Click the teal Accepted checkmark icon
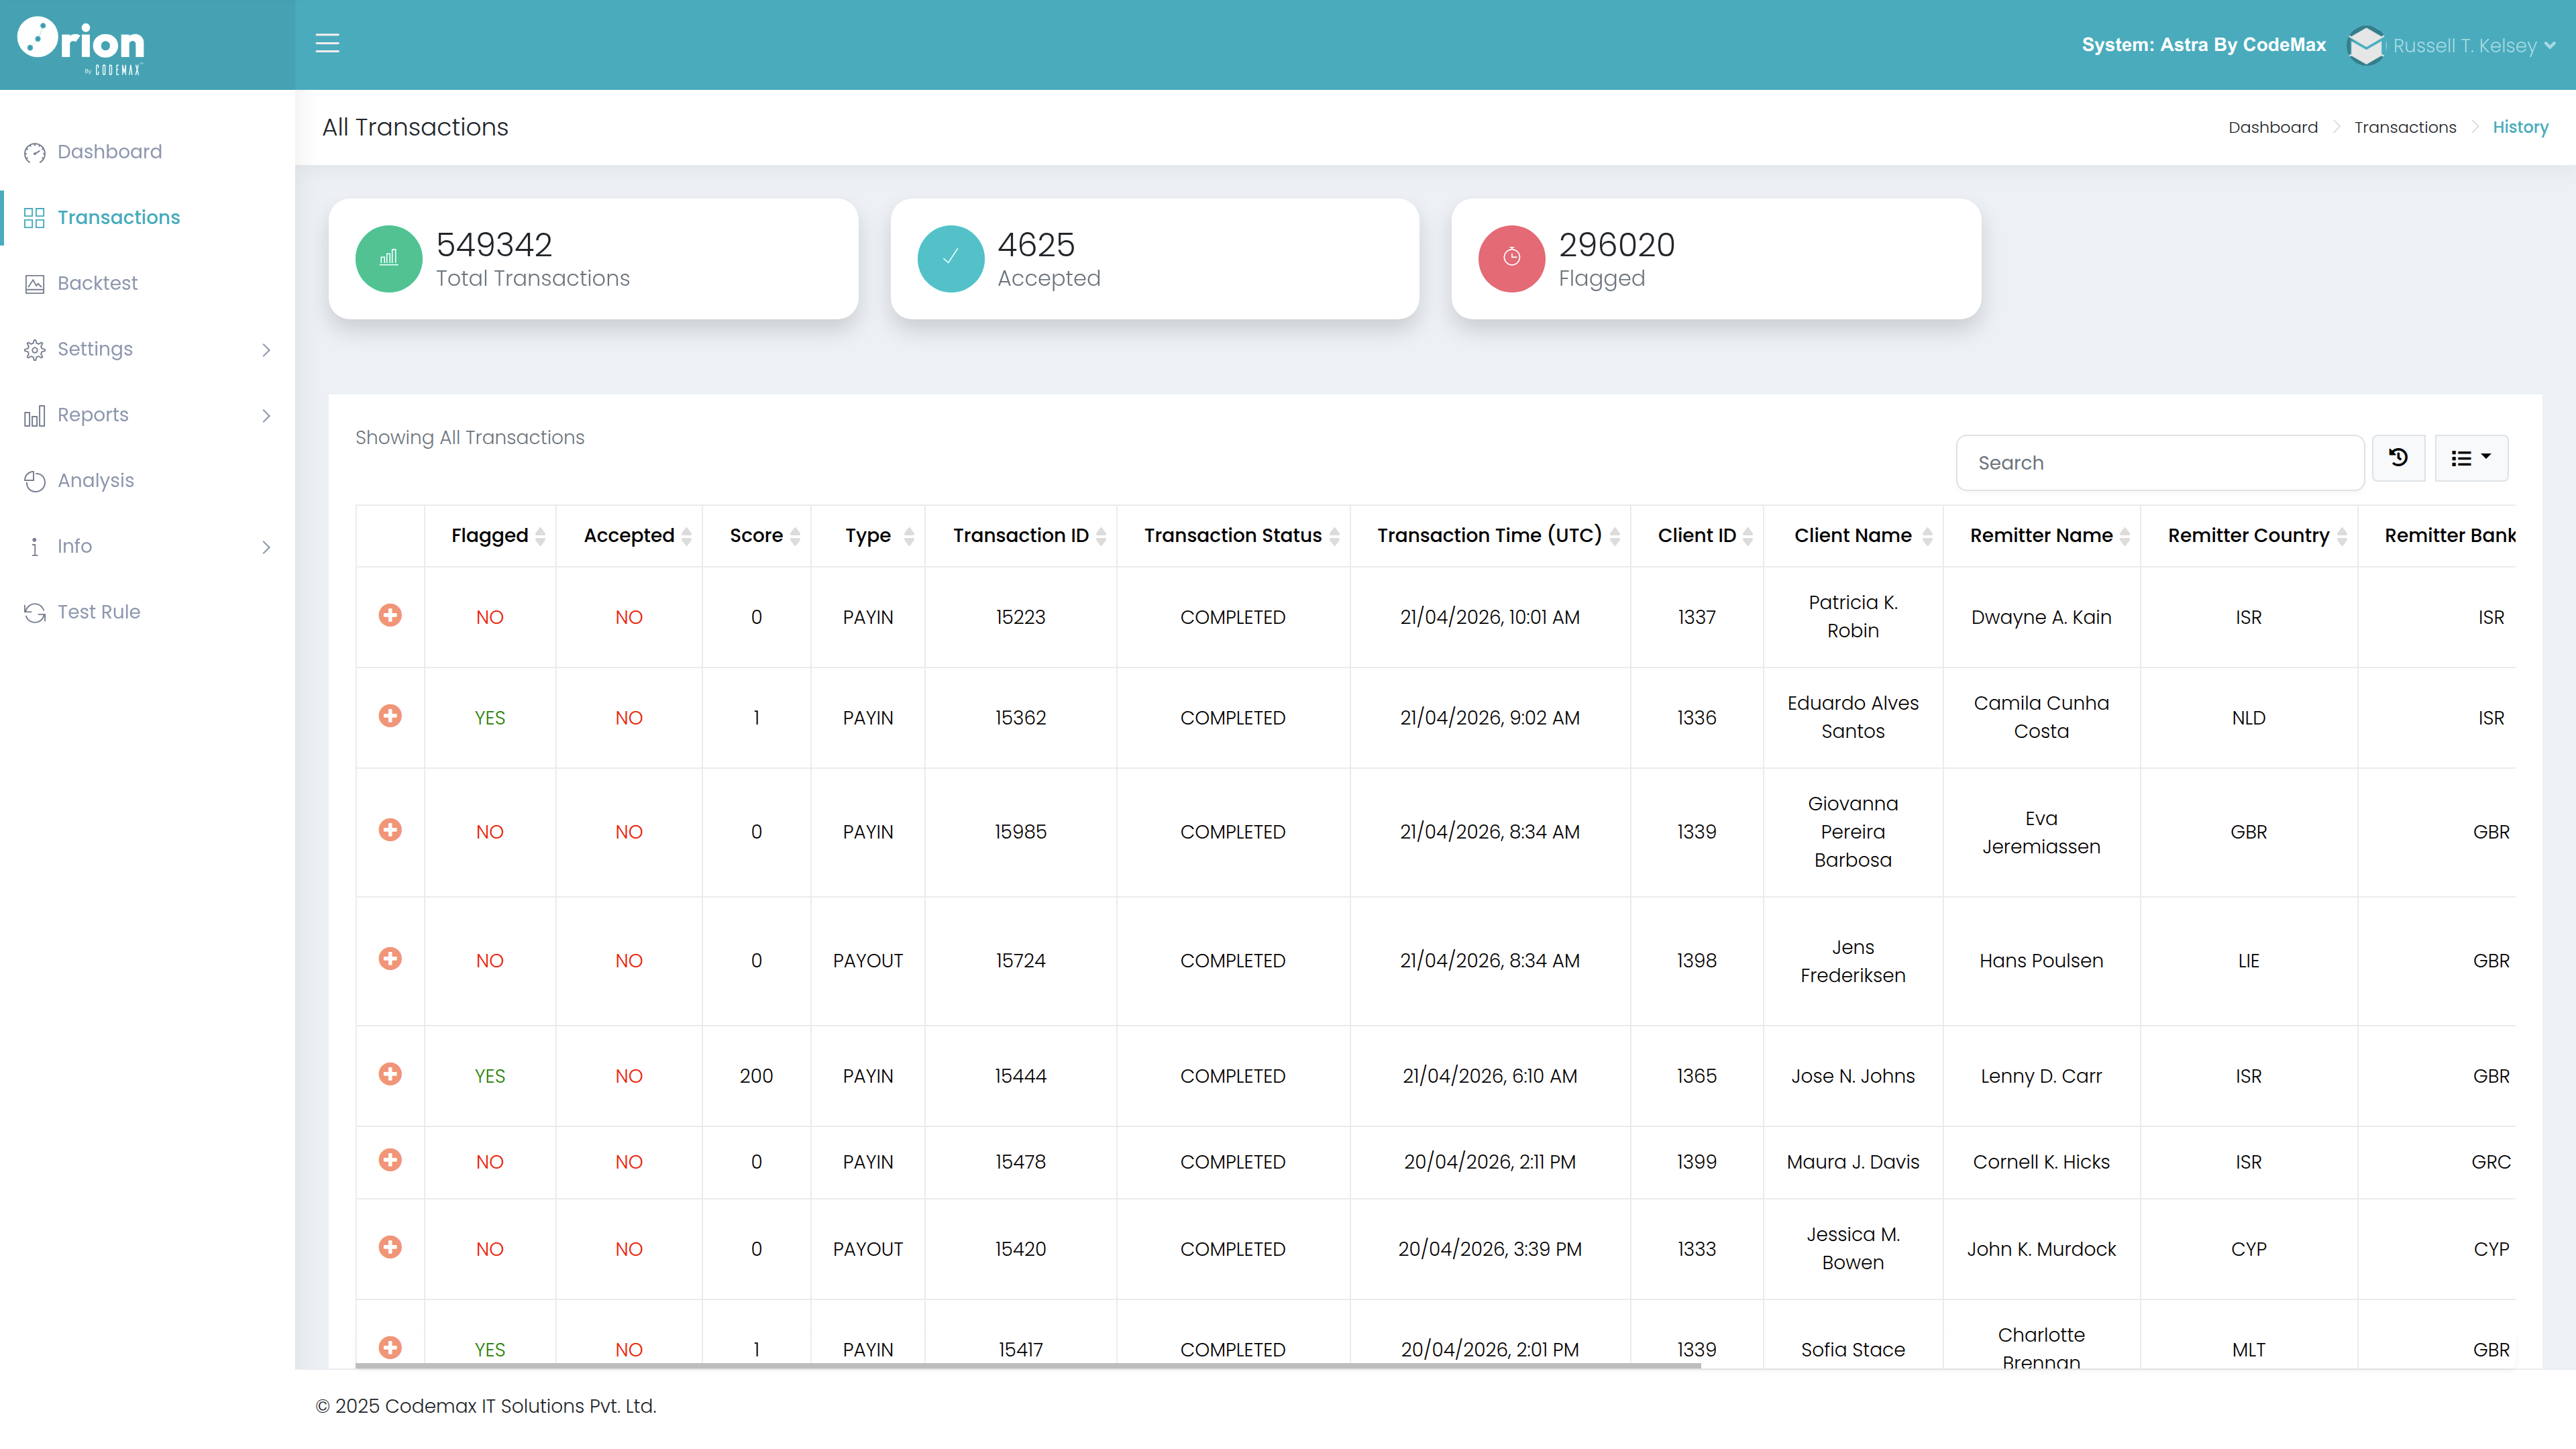The height and width of the screenshot is (1449, 2576). point(950,258)
